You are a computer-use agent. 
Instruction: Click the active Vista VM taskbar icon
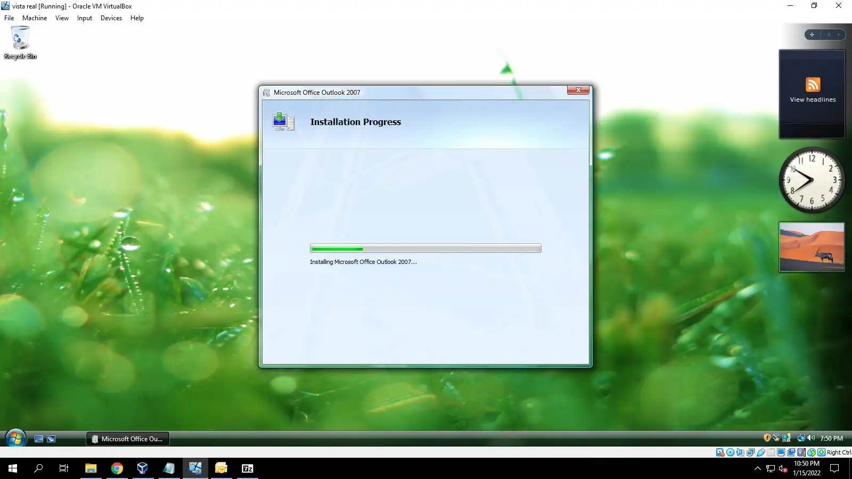(195, 468)
